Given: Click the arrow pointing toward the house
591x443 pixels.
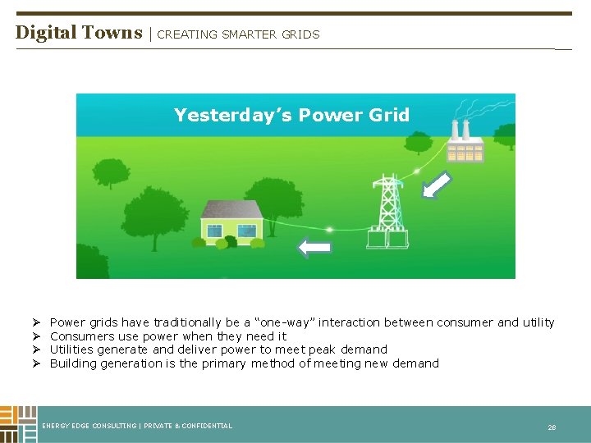Looking at the screenshot, I should tap(314, 248).
